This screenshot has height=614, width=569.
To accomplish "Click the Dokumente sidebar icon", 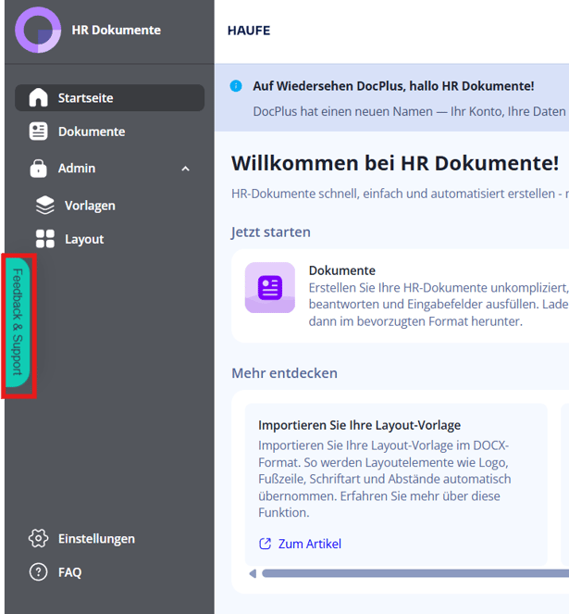I will tap(38, 132).
